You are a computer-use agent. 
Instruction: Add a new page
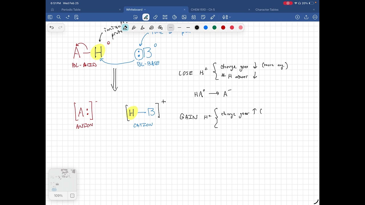[297, 17]
